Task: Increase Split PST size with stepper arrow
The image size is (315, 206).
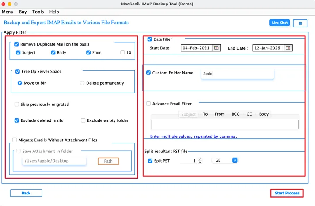Action: point(200,159)
